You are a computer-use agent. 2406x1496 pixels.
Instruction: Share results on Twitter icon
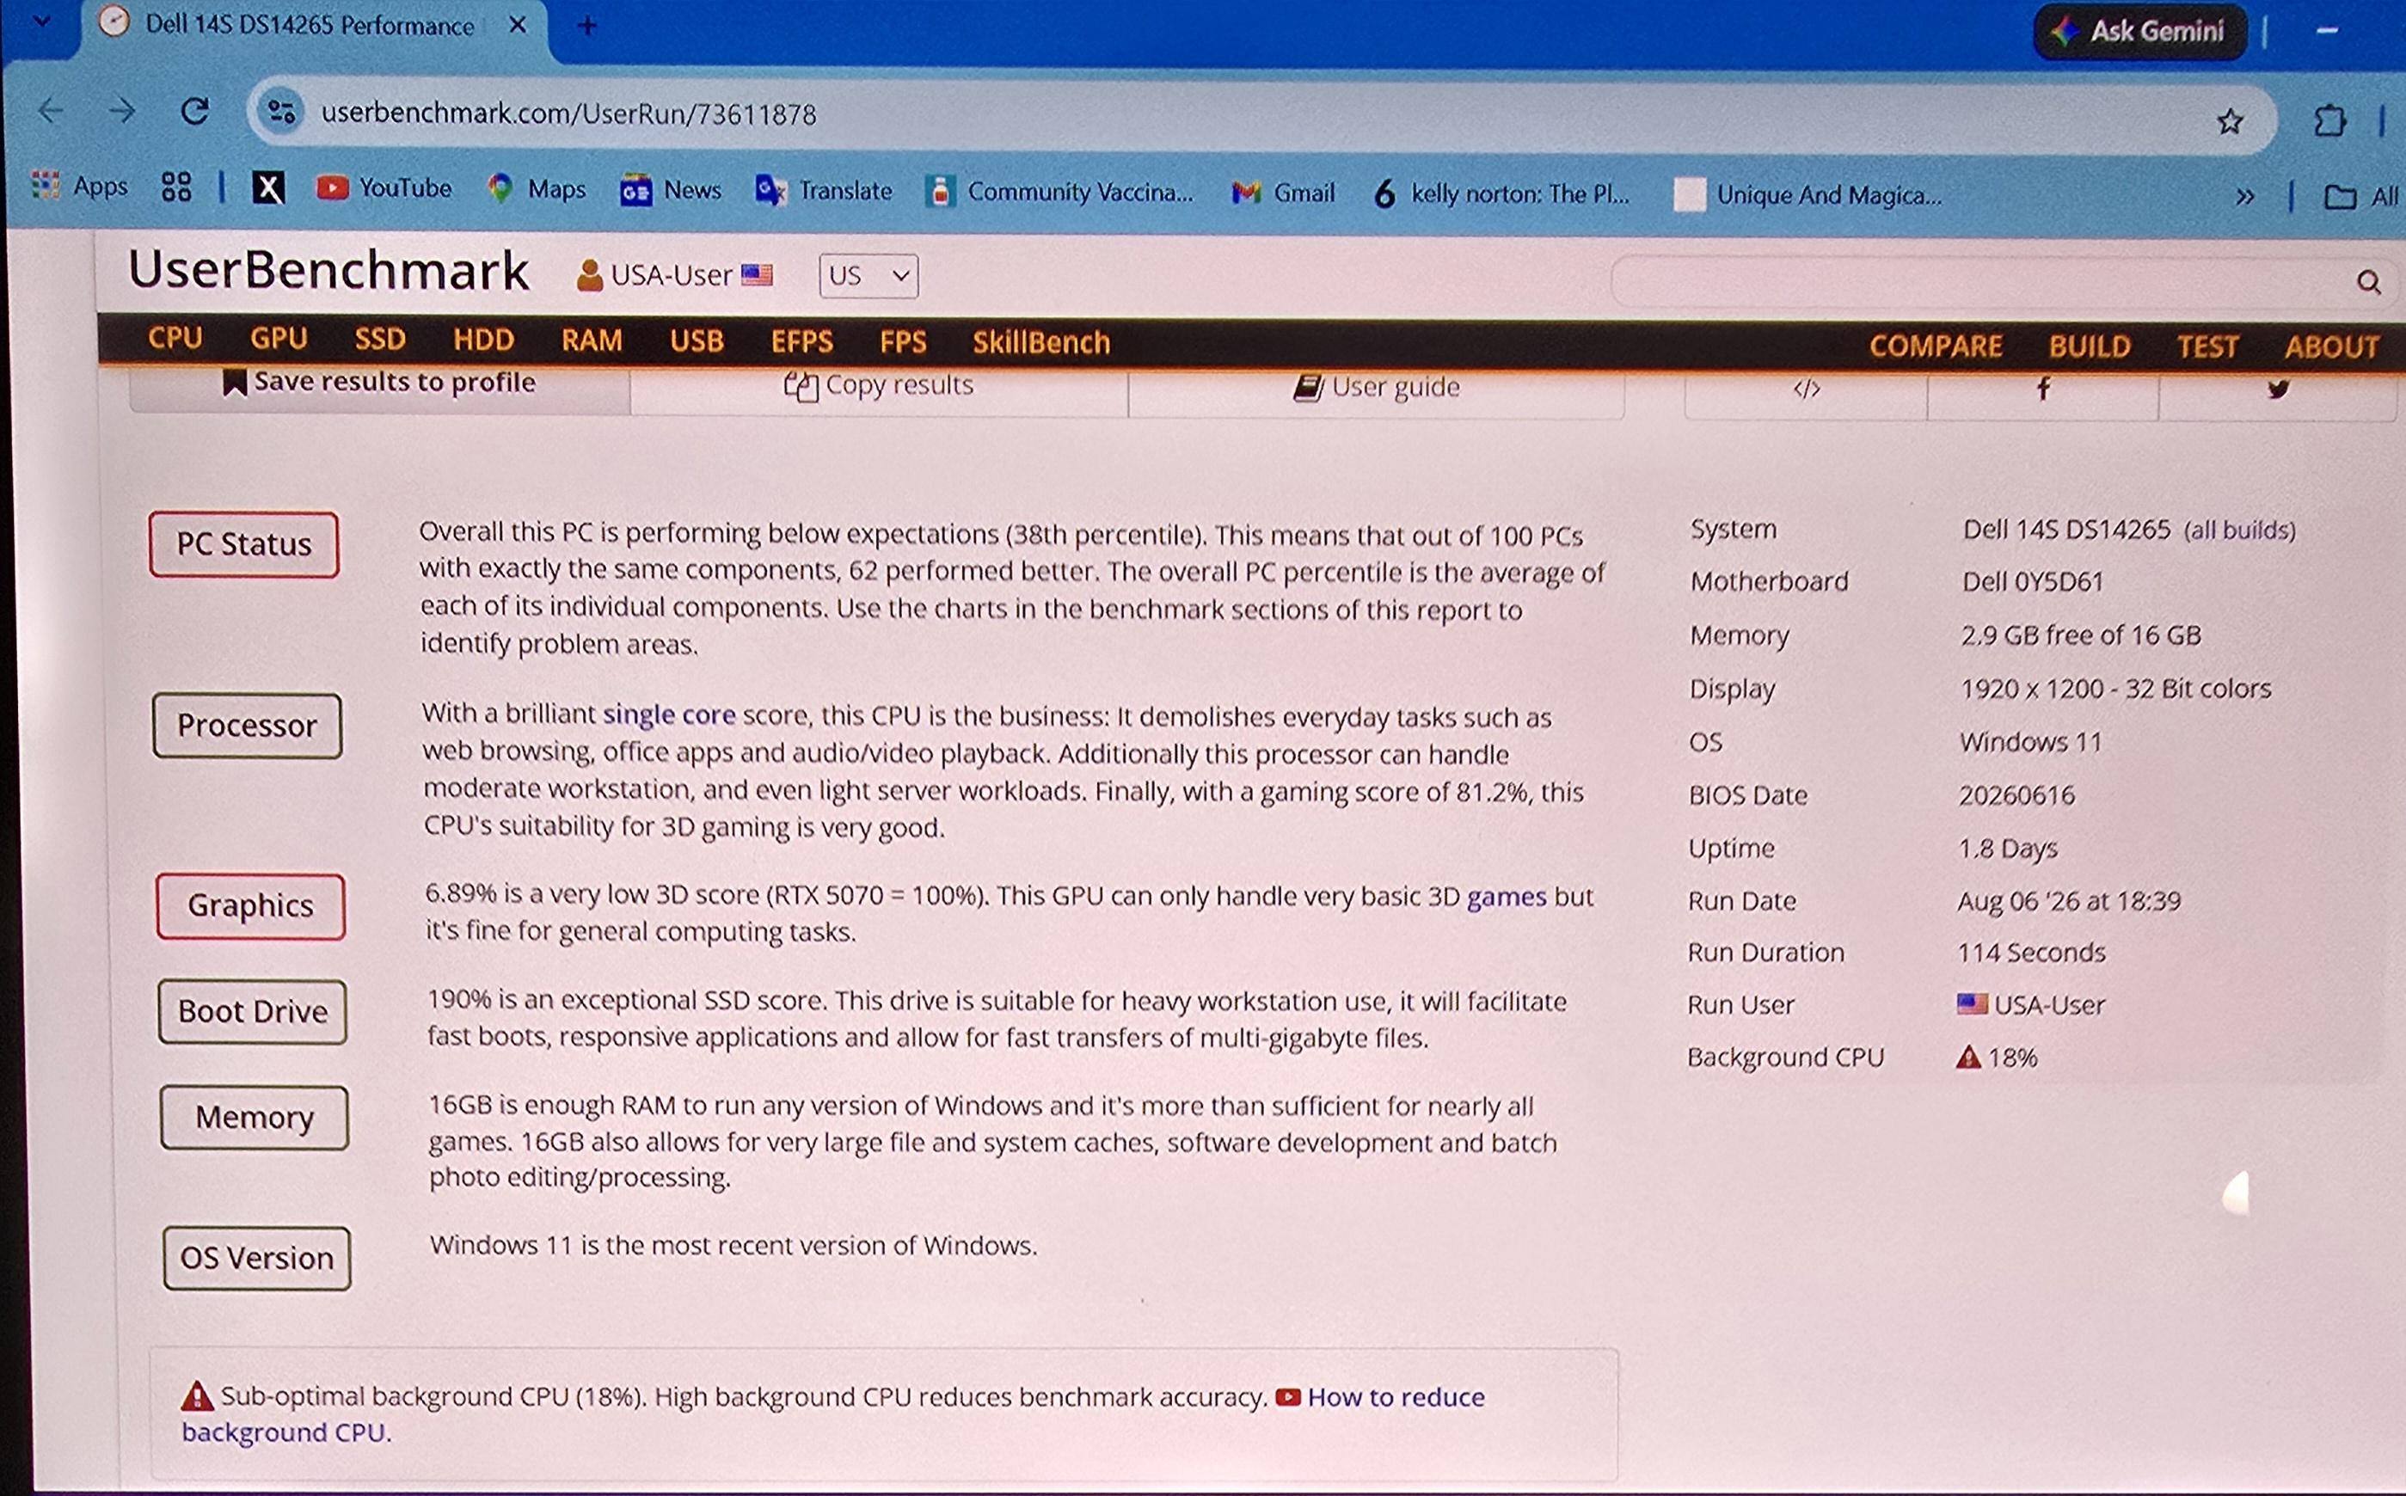[x=2279, y=389]
